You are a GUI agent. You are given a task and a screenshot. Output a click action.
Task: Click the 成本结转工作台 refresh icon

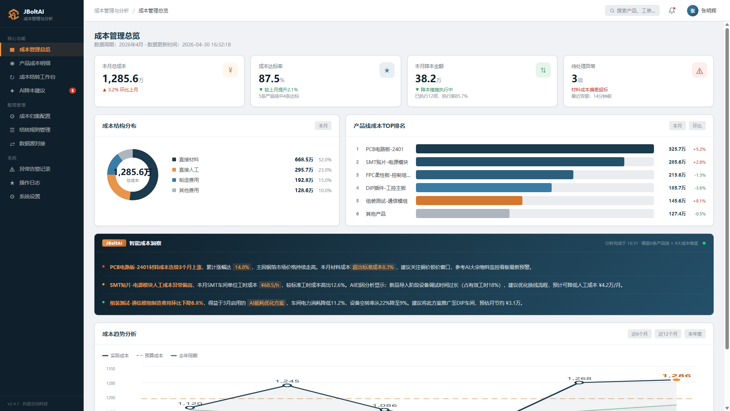pyautogui.click(x=12, y=77)
